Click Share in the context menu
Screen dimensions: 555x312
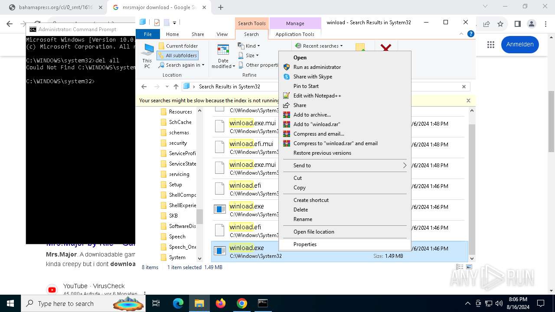coord(300,105)
